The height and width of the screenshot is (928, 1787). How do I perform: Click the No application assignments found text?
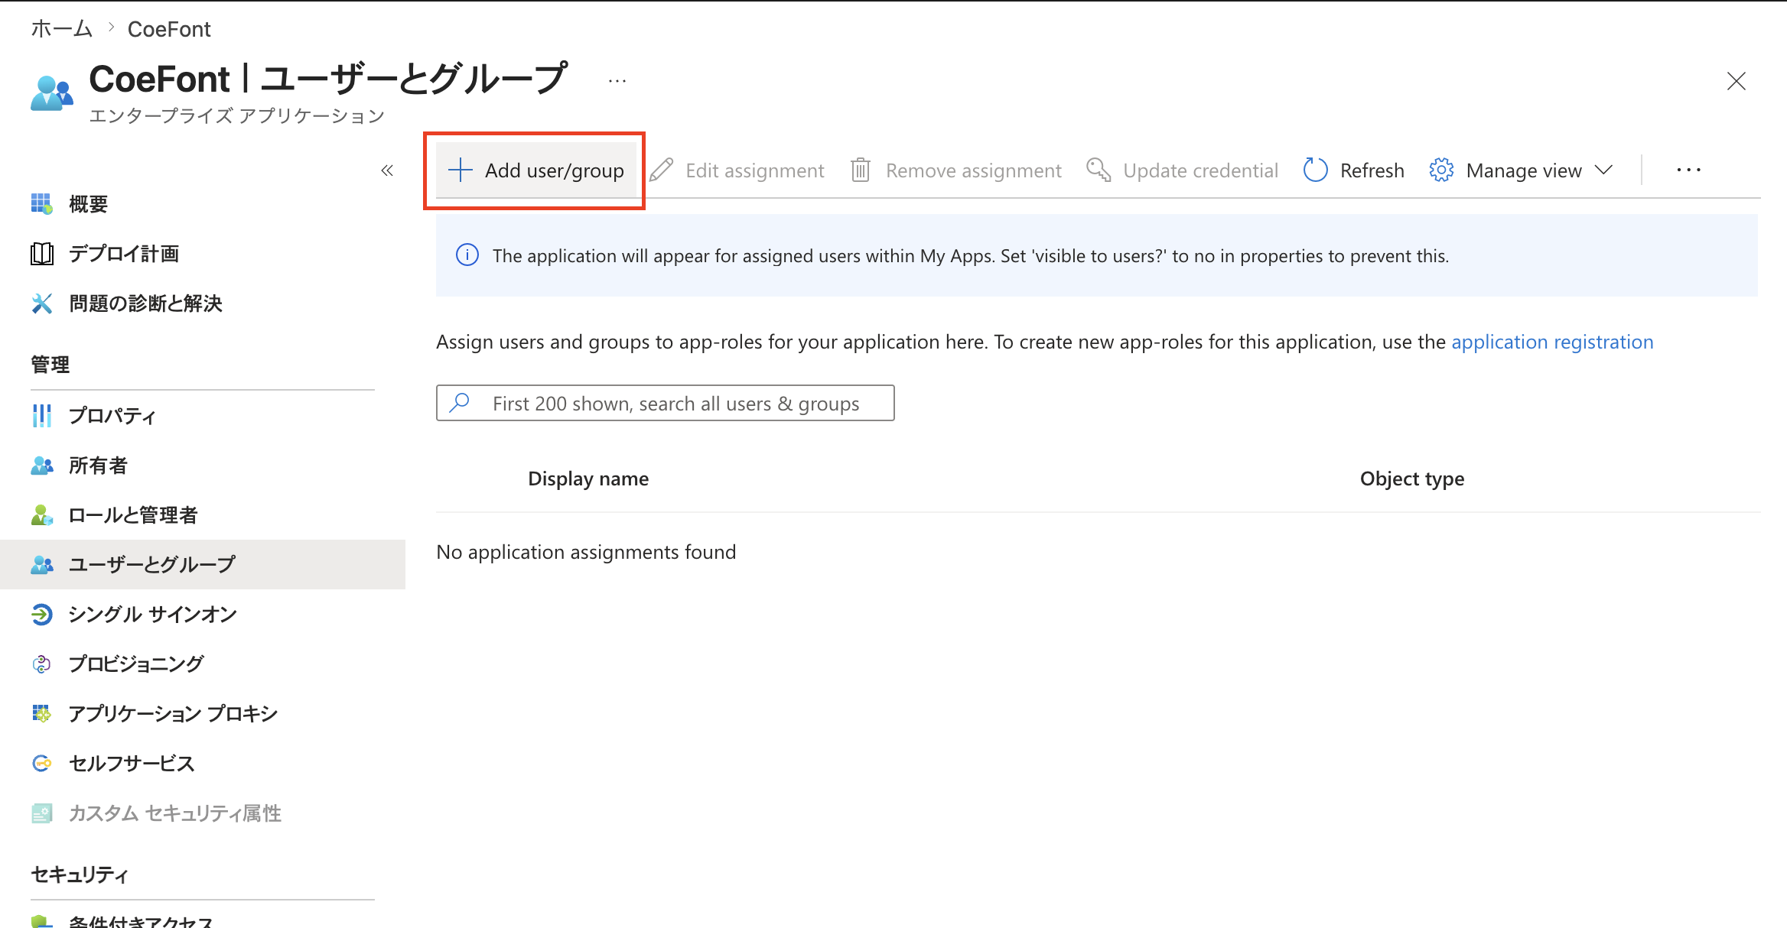click(586, 552)
